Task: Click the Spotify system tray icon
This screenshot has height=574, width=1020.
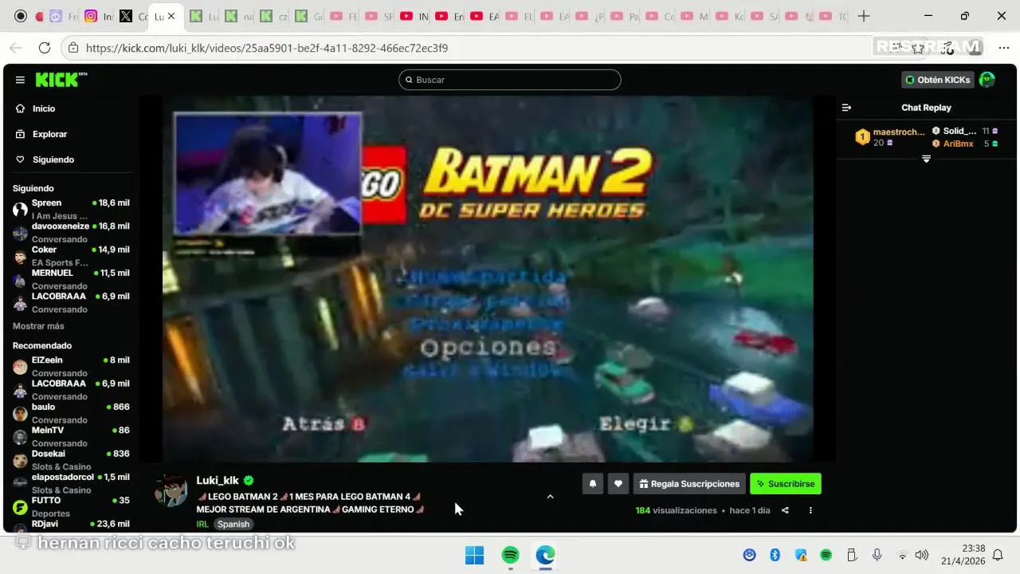Action: click(x=826, y=555)
